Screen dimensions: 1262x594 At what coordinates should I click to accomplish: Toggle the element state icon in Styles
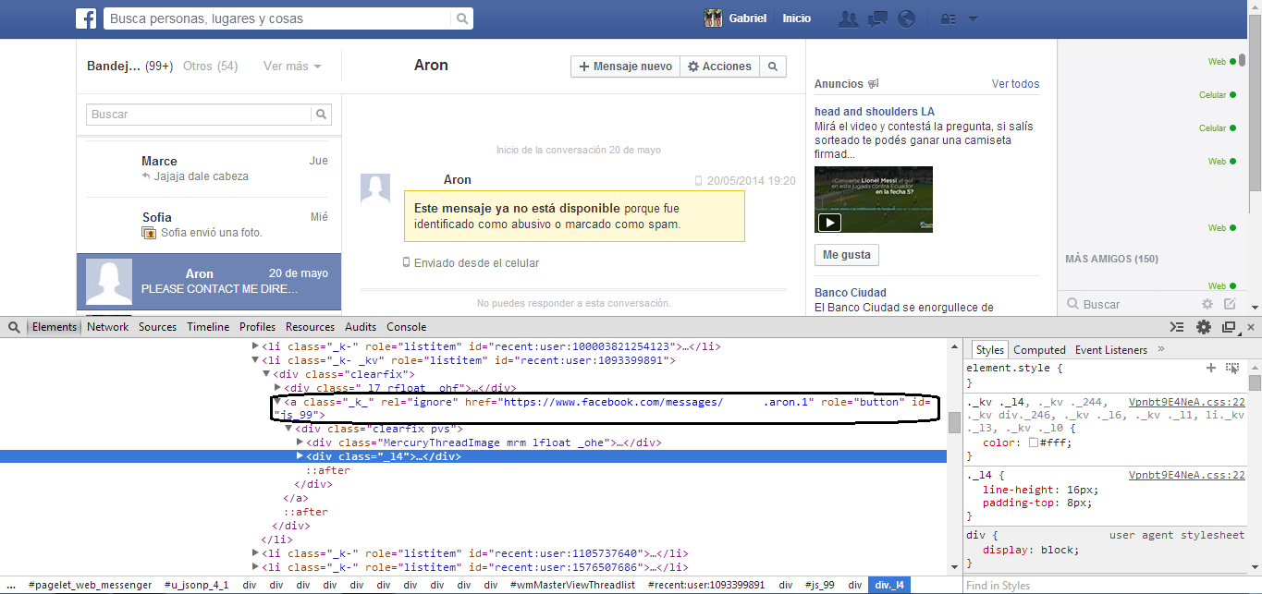coord(1232,368)
